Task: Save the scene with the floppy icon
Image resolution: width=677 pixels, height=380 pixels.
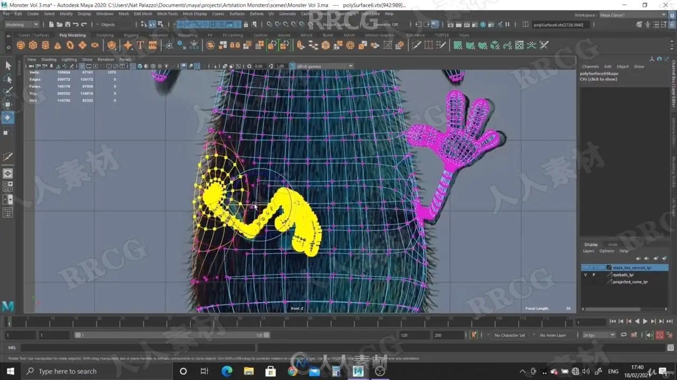Action: pyautogui.click(x=67, y=24)
